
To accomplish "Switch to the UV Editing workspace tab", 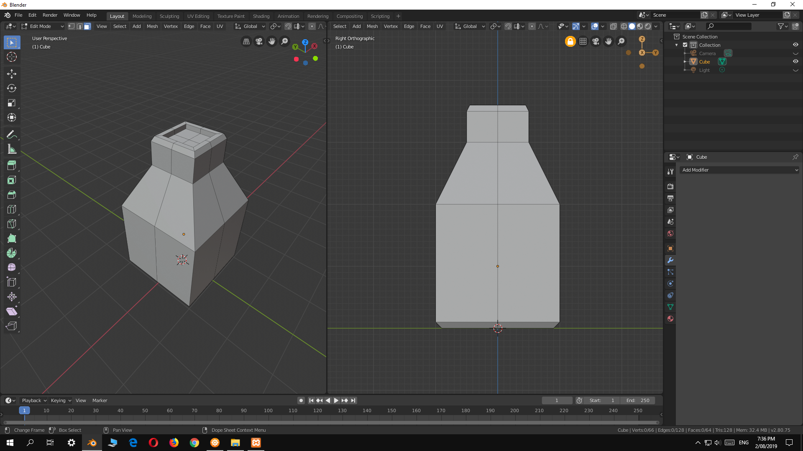I will [x=198, y=16].
